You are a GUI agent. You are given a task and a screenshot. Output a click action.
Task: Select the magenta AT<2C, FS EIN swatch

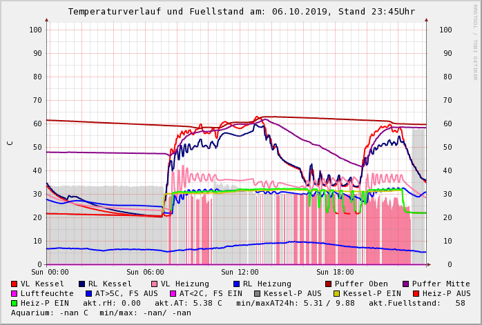(x=174, y=293)
